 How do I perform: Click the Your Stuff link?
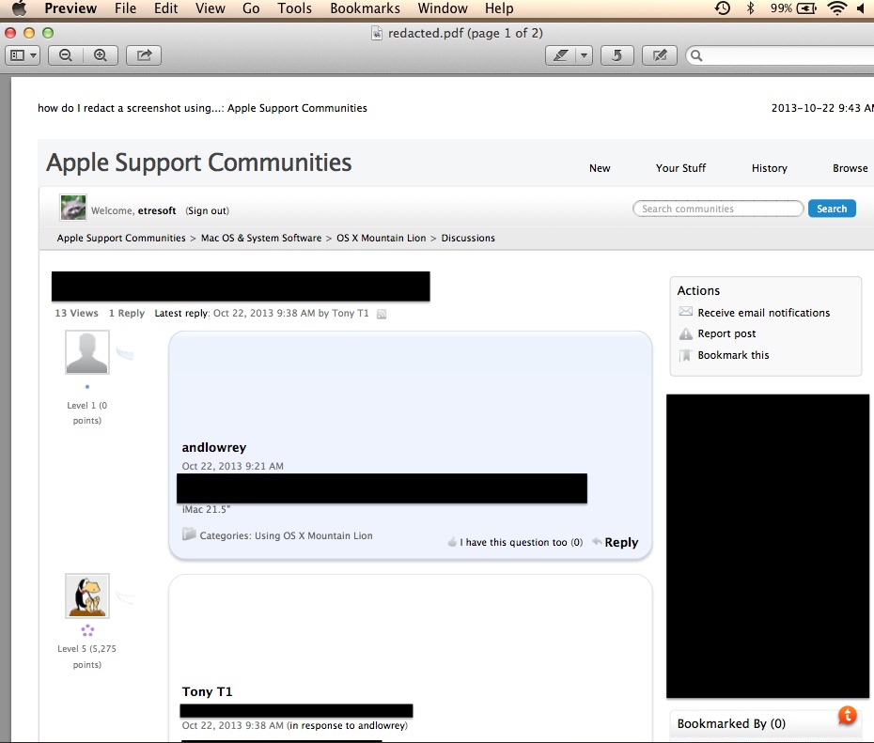[x=680, y=168]
